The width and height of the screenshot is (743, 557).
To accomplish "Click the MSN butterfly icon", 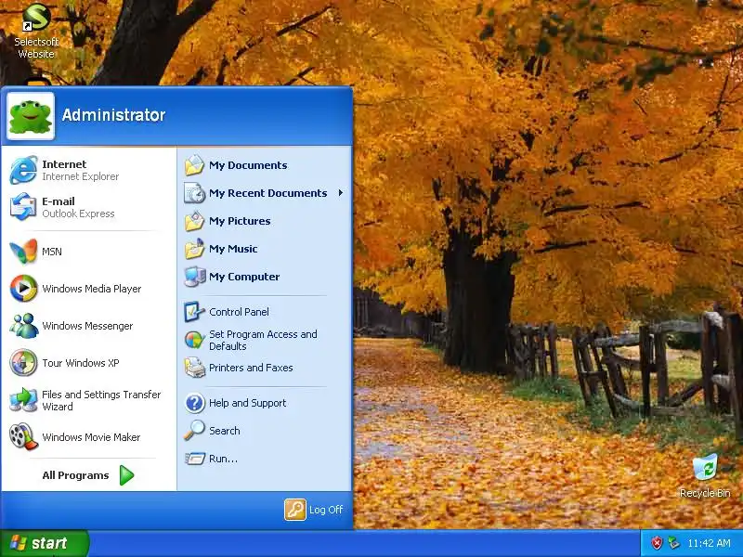I will click(x=24, y=251).
